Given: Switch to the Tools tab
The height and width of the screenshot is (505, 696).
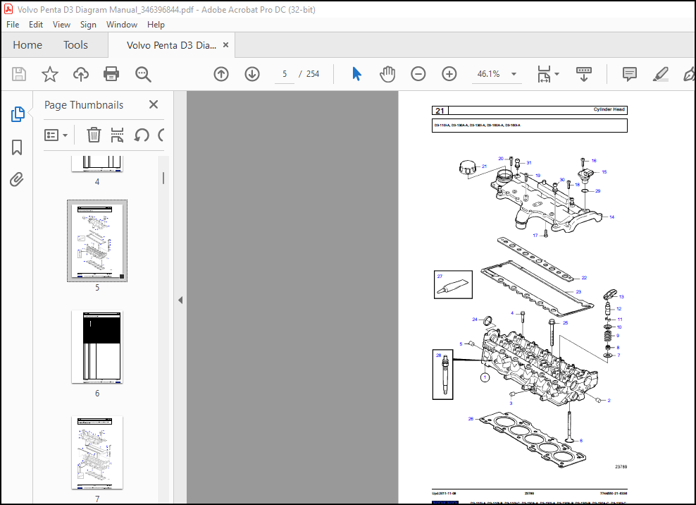Looking at the screenshot, I should [x=75, y=45].
